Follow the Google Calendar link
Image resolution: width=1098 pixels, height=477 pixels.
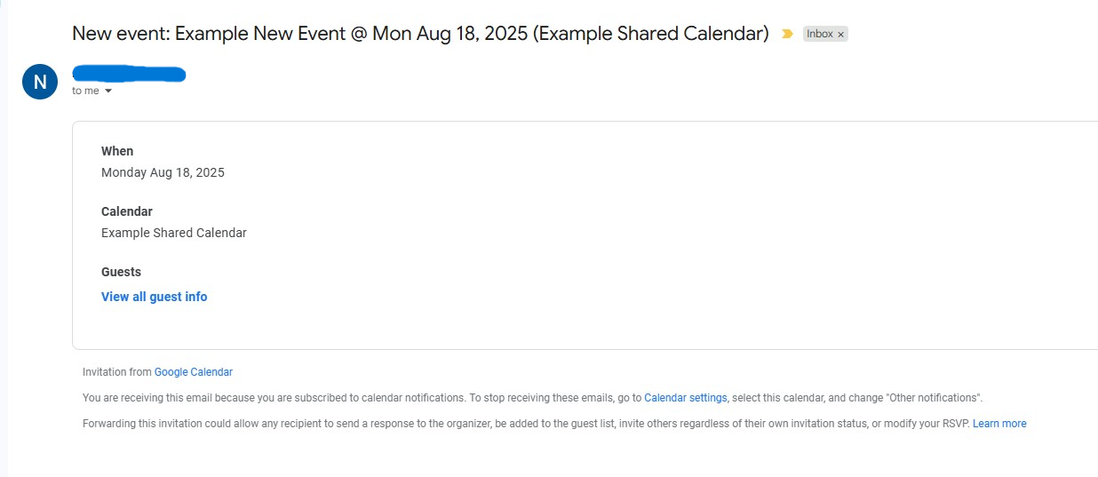point(193,372)
